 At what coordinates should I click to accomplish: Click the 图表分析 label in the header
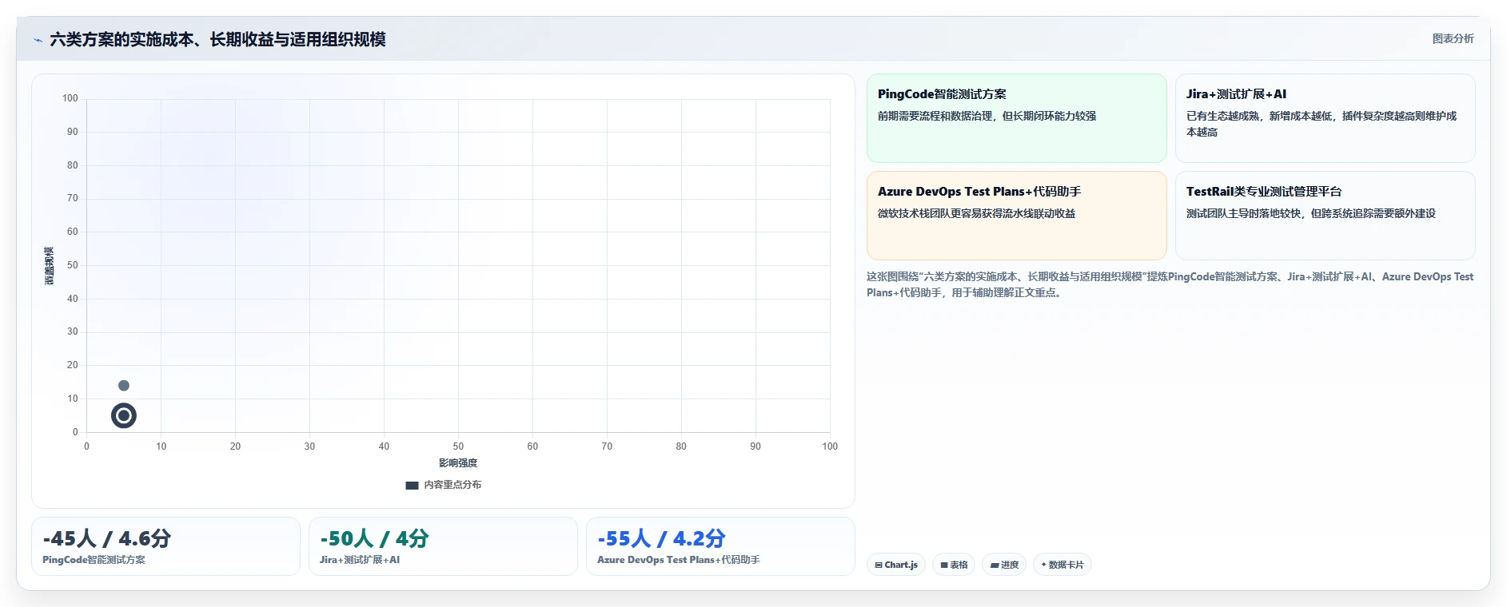(1453, 38)
